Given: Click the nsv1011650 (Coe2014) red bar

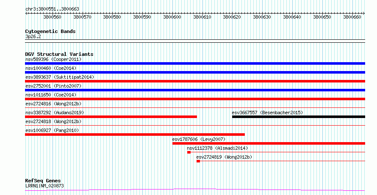Looking at the screenshot, I should [195, 99].
